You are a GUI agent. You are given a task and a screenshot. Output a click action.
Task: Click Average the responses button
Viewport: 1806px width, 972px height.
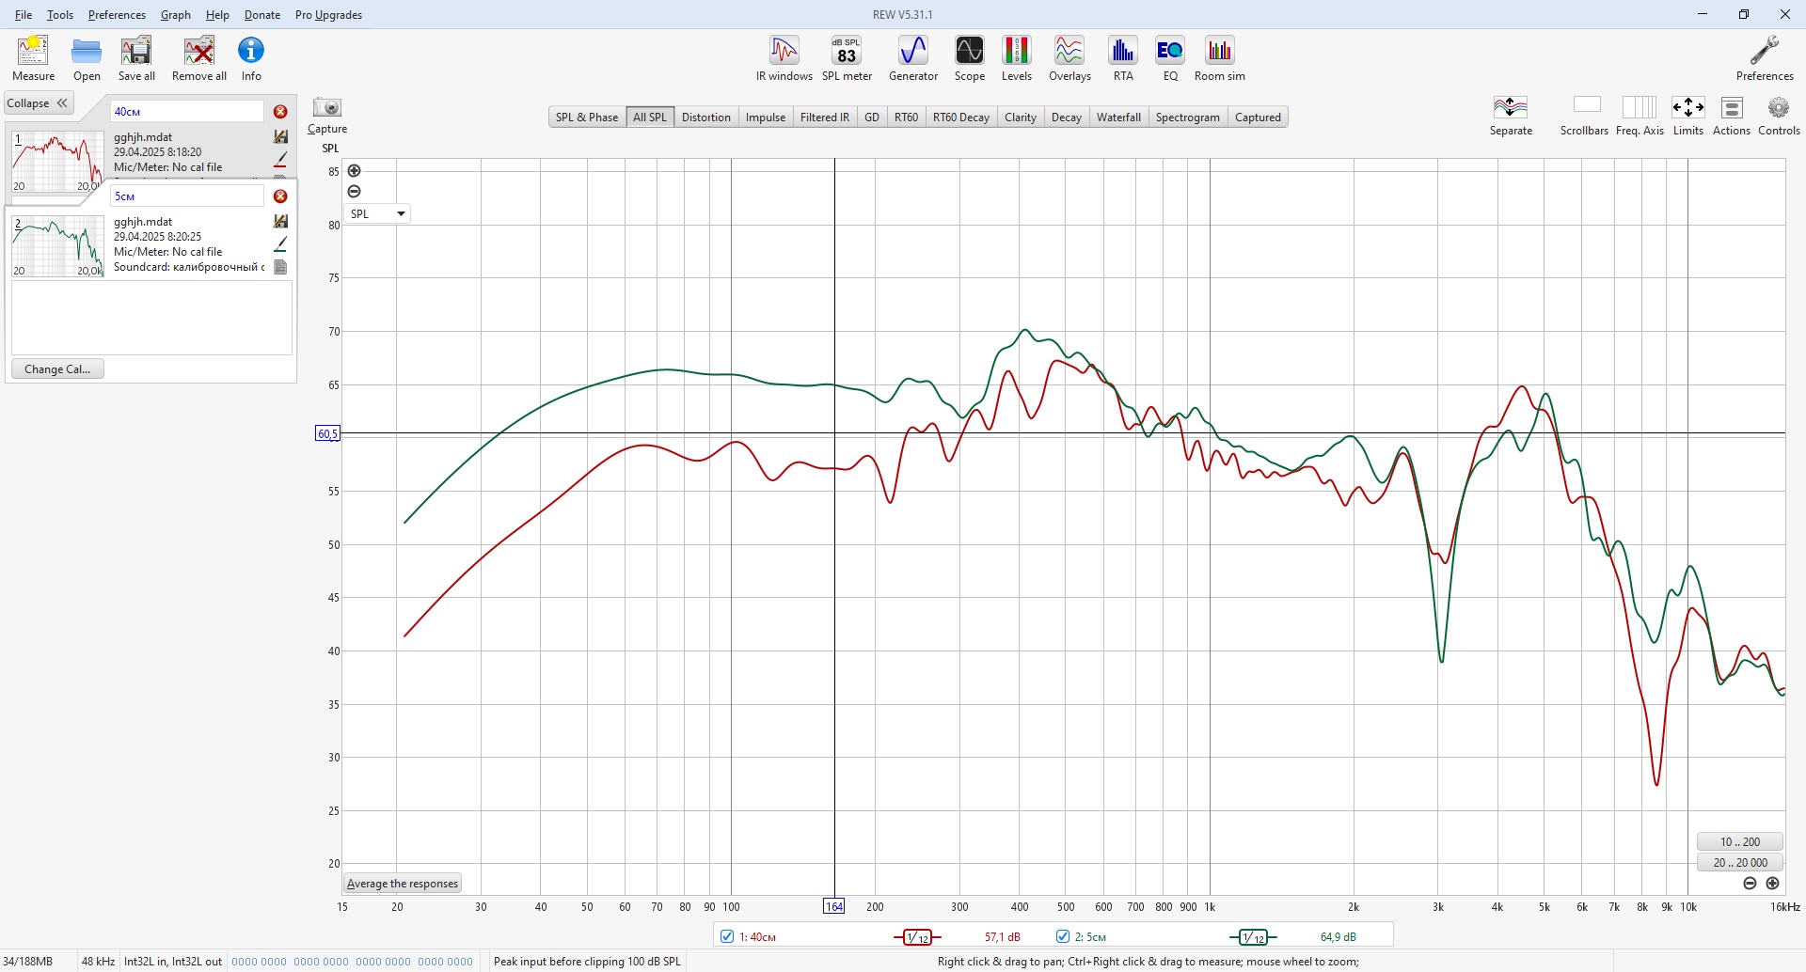tap(403, 884)
